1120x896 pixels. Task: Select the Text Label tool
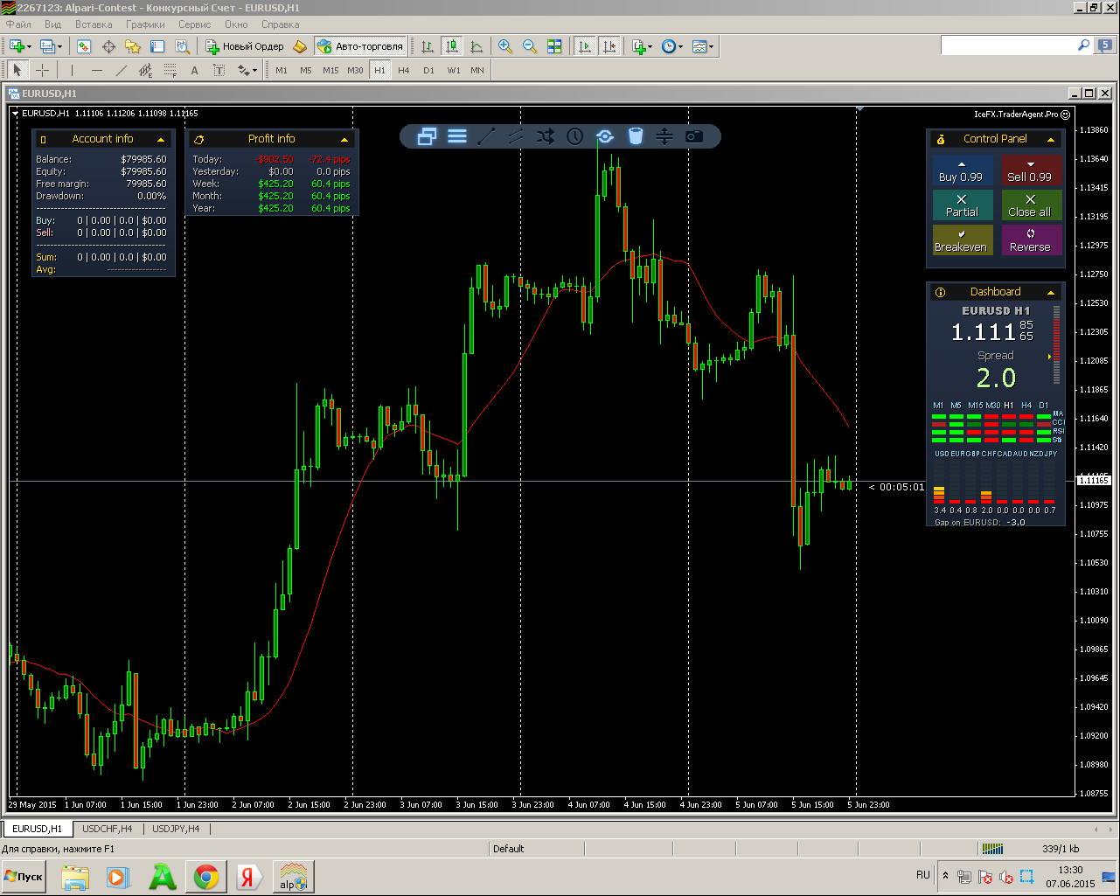click(x=219, y=70)
